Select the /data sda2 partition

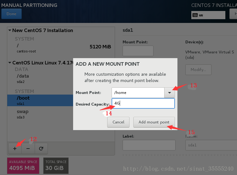40,79
